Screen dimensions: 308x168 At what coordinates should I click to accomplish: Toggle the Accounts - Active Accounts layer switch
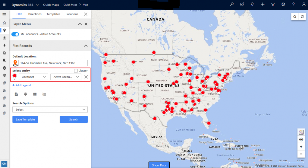(x=15, y=34)
